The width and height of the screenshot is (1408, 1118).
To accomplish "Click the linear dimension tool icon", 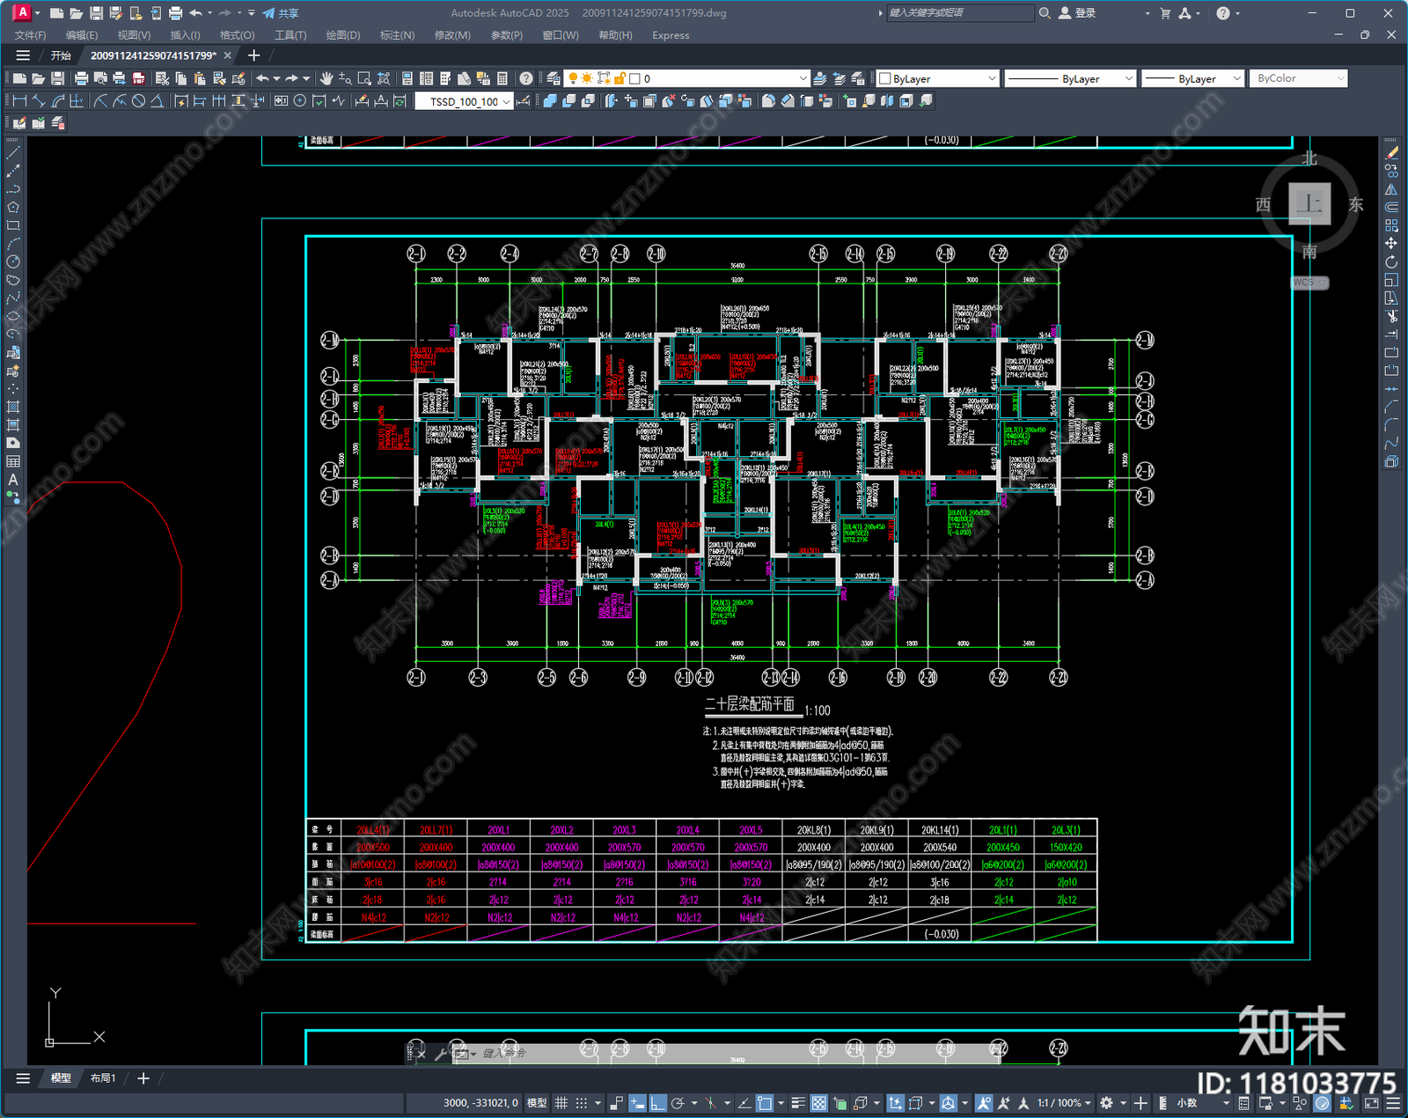I will coord(19,101).
